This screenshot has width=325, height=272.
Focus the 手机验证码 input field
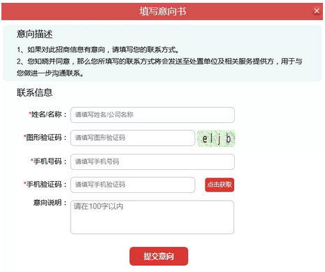click(x=133, y=185)
